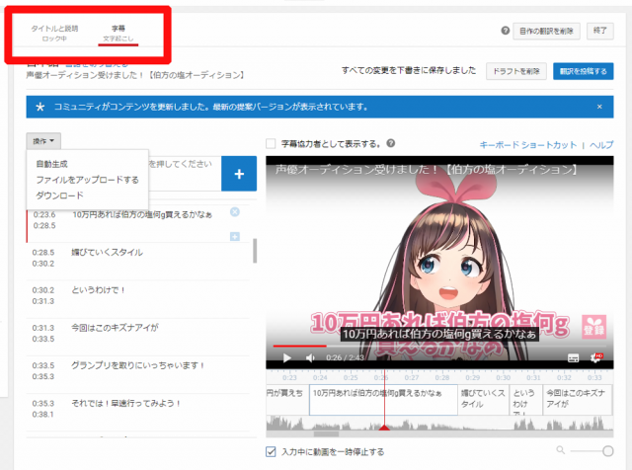
Task: Click ドラフトを削除 button
Action: (x=515, y=71)
